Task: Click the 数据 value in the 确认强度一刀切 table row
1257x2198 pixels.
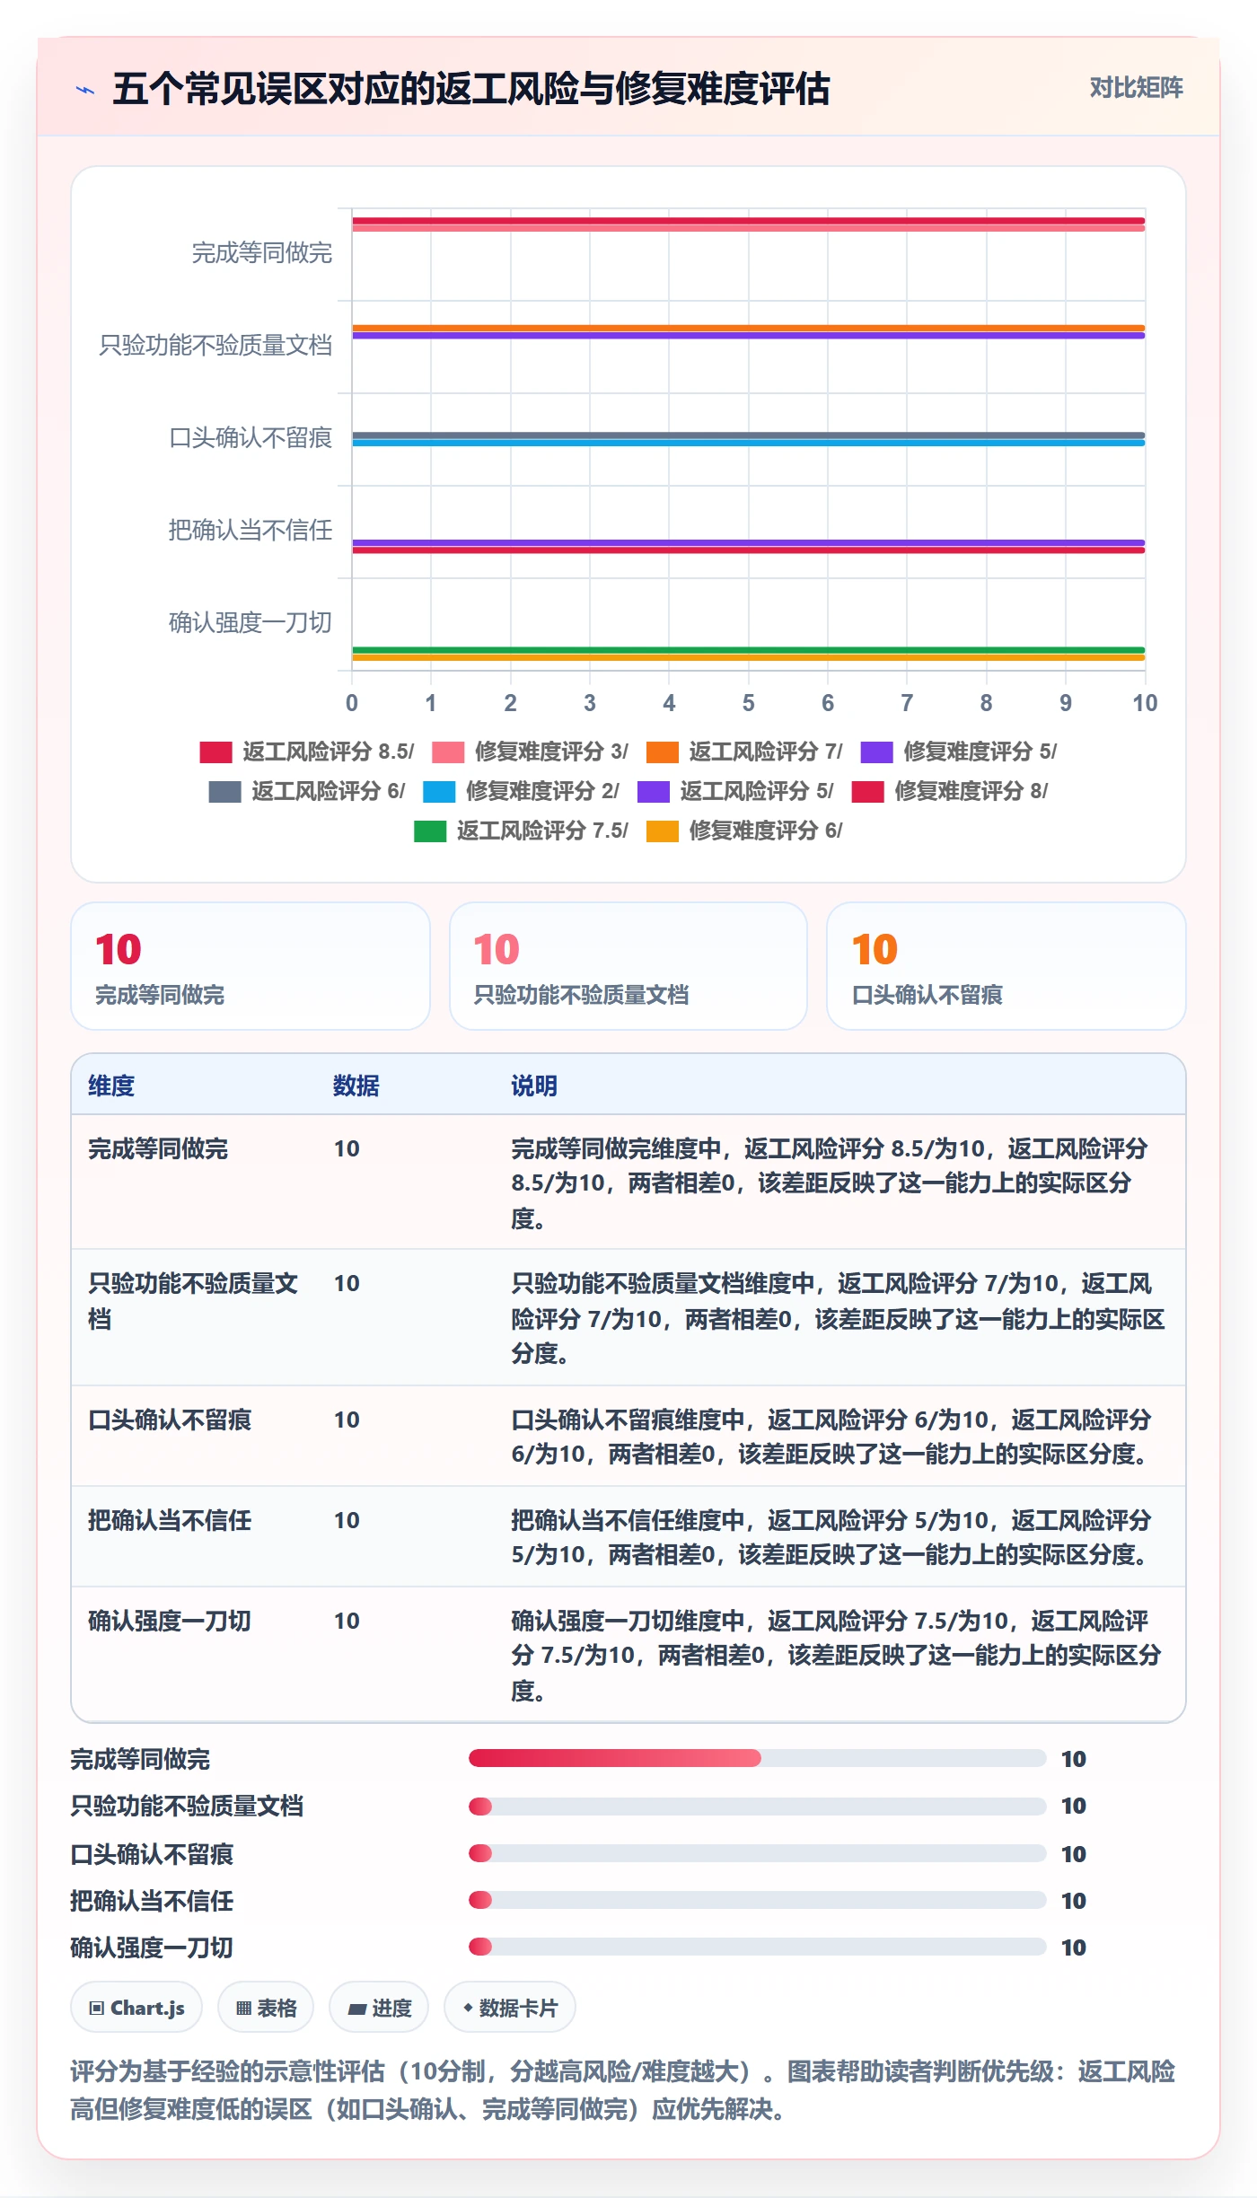Action: 347,1621
